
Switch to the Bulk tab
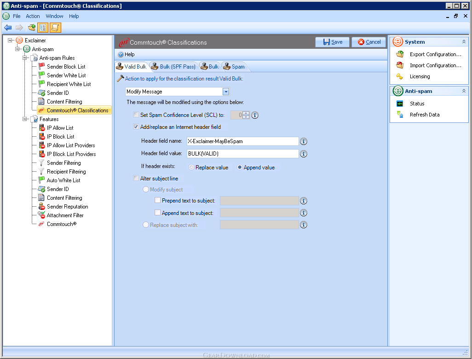pyautogui.click(x=210, y=67)
